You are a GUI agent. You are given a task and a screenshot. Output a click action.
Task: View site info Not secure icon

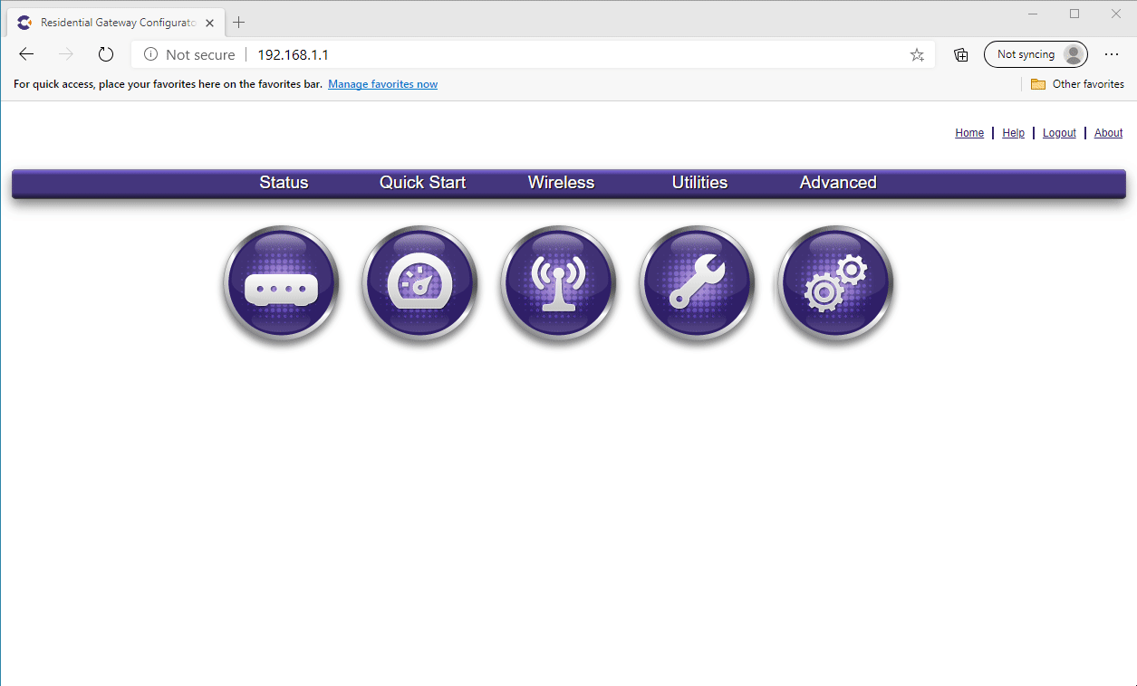[x=151, y=55]
